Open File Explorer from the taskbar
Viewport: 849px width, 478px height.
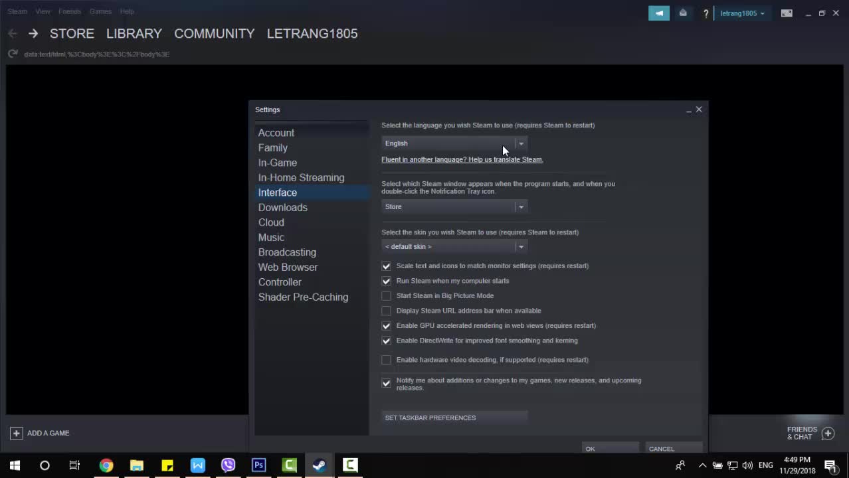tap(137, 465)
